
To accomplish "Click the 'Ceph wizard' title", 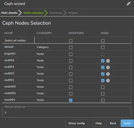I will (x=15, y=4).
